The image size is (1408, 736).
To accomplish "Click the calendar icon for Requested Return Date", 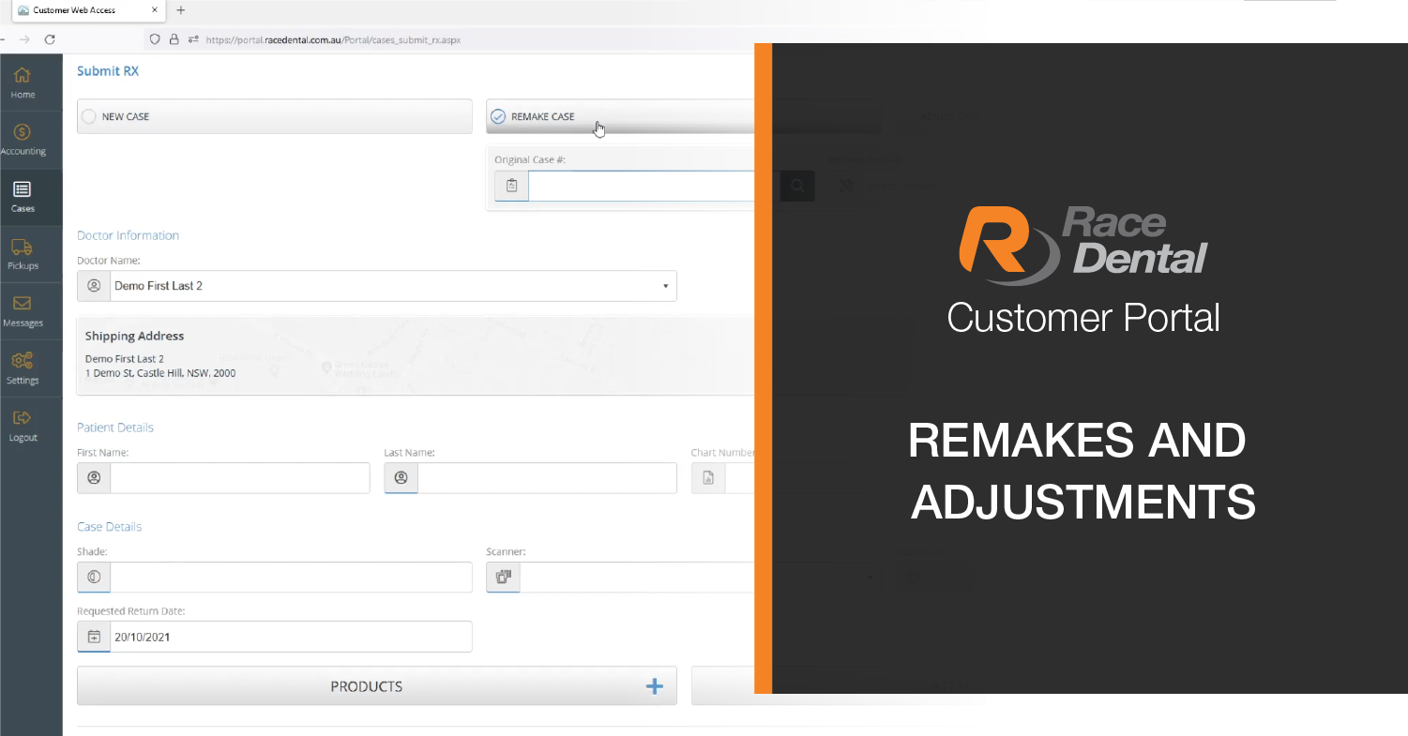I will click(94, 637).
